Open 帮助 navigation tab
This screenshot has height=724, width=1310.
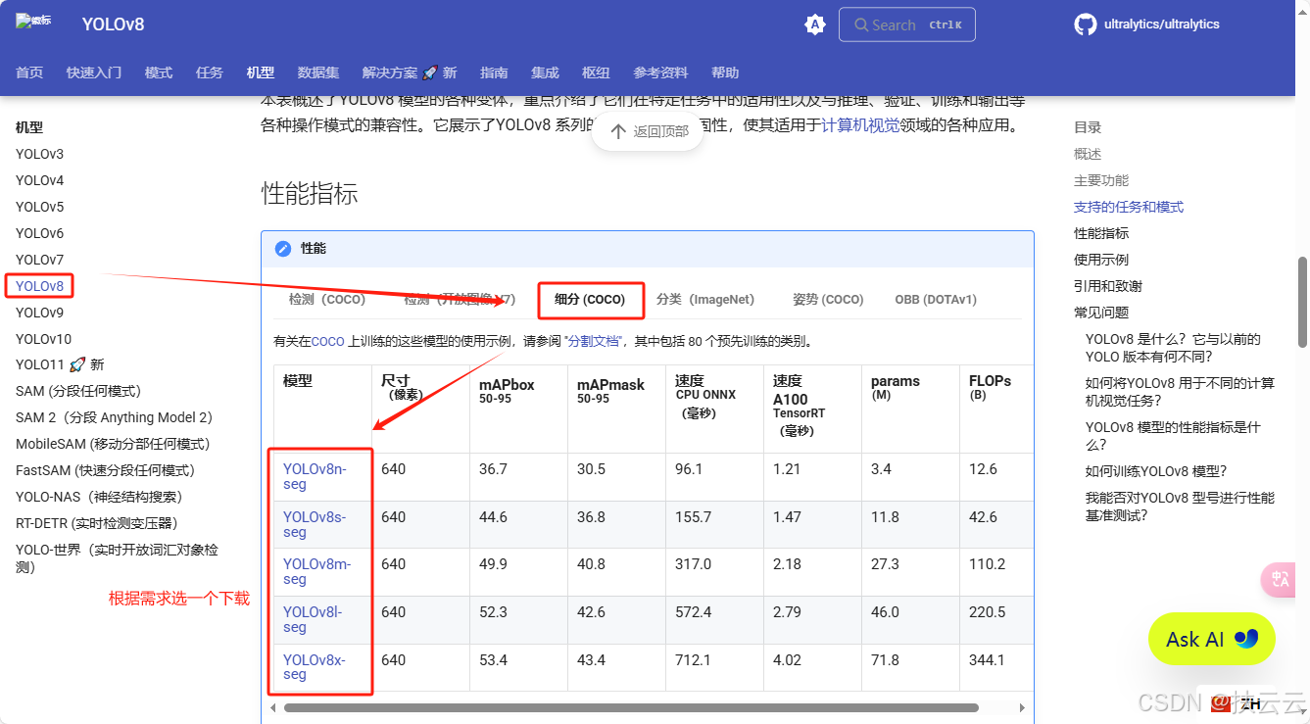725,72
